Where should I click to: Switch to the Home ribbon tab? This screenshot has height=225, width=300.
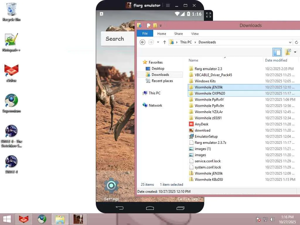click(x=162, y=34)
